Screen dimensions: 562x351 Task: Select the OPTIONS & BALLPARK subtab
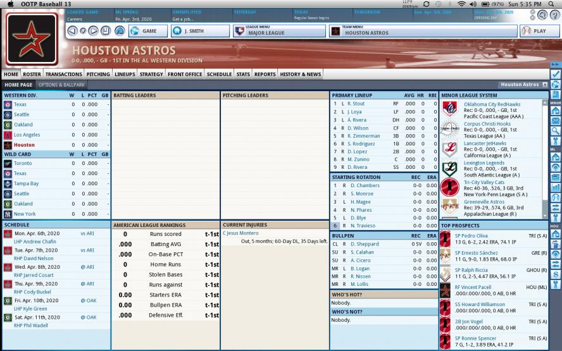(61, 85)
